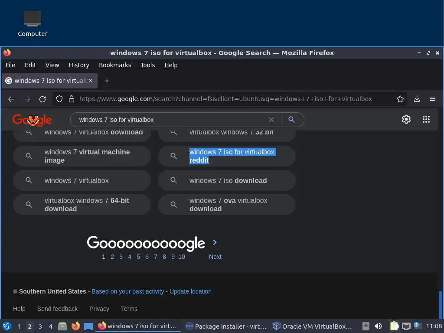Open the footer Help link
Image resolution: width=444 pixels, height=333 pixels.
pos(19,309)
